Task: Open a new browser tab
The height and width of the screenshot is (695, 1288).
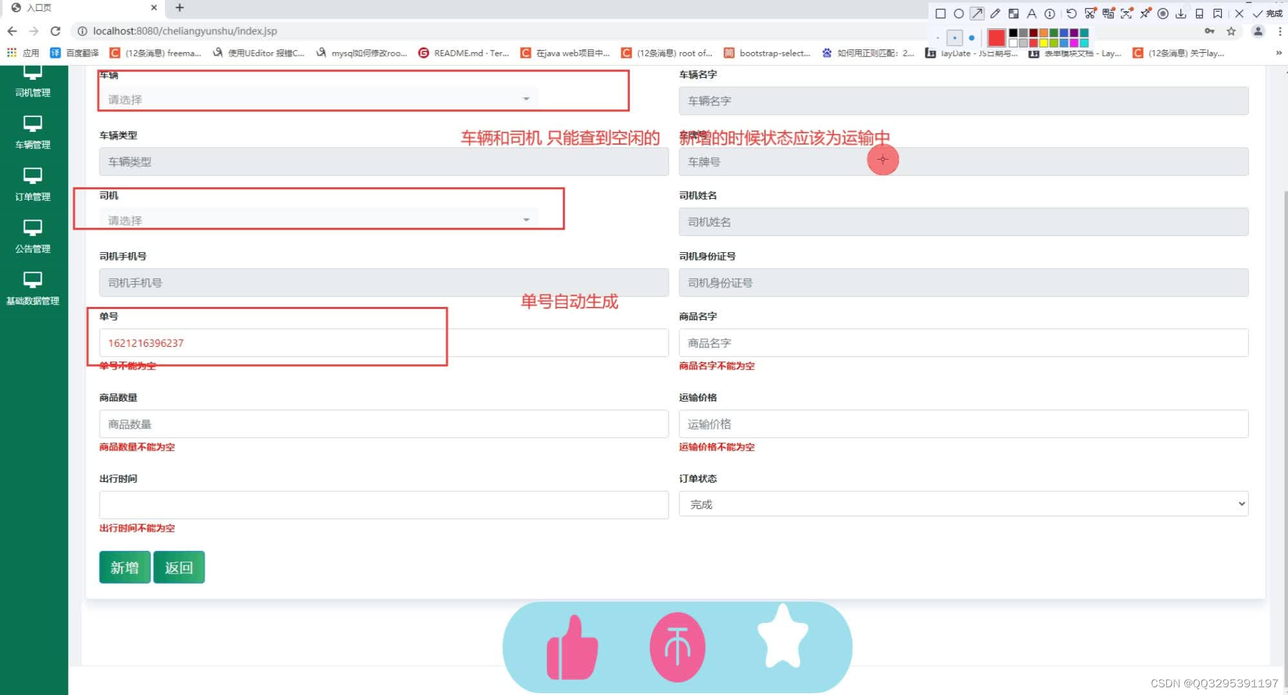Action: [180, 8]
